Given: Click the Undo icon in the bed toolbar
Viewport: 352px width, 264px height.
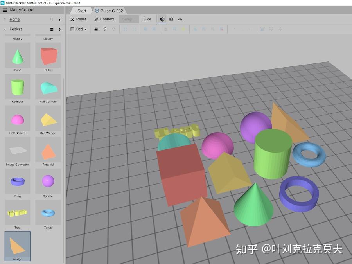Looking at the screenshot, I should click(104, 29).
